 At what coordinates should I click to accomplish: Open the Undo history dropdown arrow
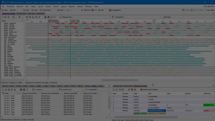click(65, 10)
